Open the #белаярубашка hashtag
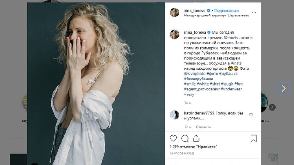This screenshot has width=294, height=165. pyautogui.click(x=198, y=79)
